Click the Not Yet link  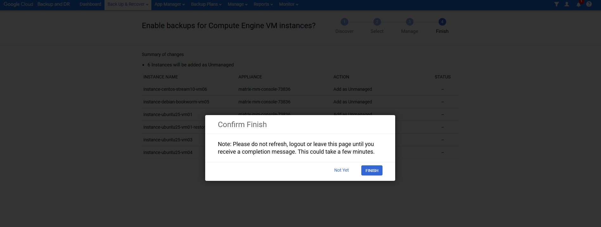tap(341, 170)
